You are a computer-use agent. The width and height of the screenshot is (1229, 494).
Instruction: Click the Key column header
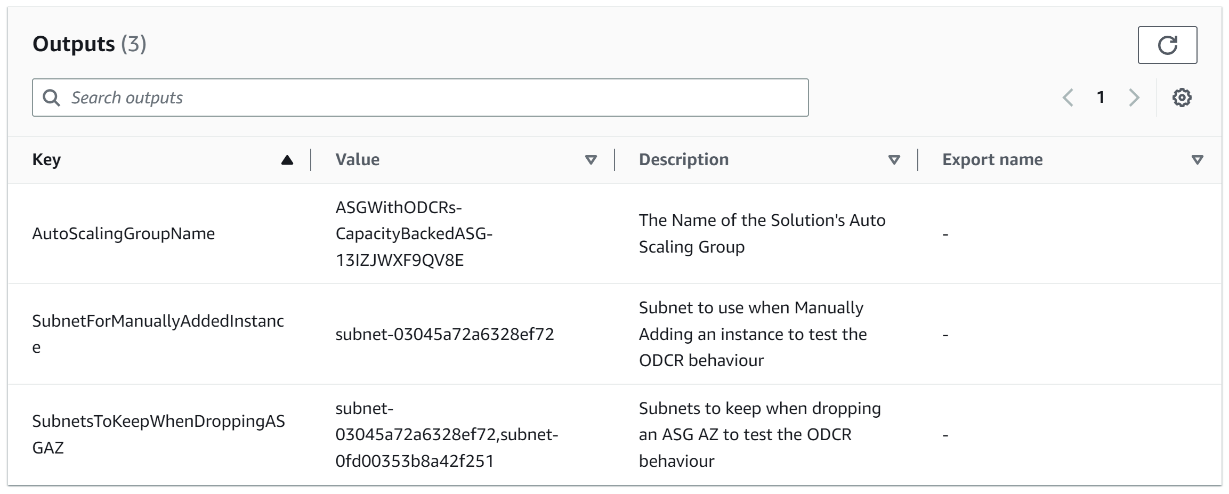46,160
